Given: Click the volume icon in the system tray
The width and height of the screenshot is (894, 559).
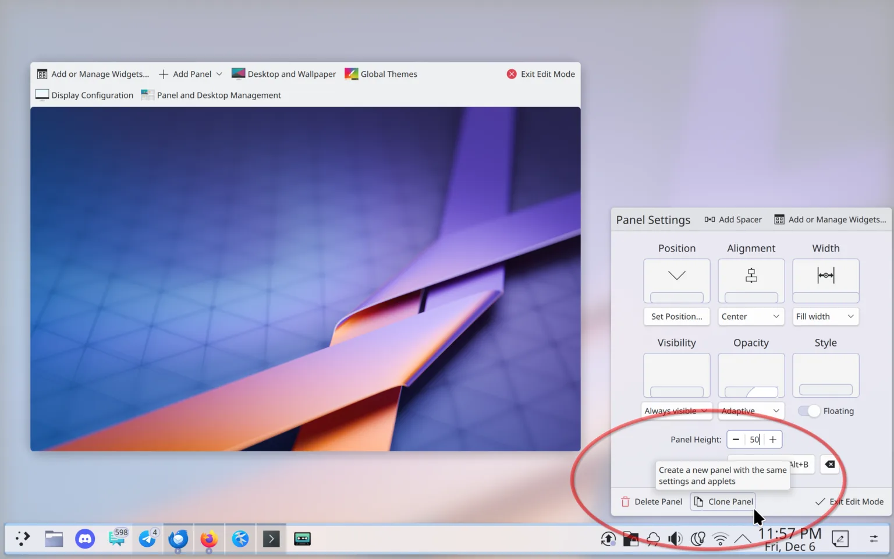Looking at the screenshot, I should tap(675, 539).
